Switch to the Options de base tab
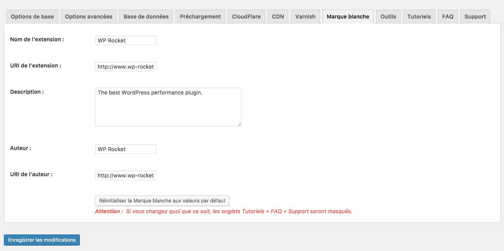The image size is (504, 251). [32, 17]
